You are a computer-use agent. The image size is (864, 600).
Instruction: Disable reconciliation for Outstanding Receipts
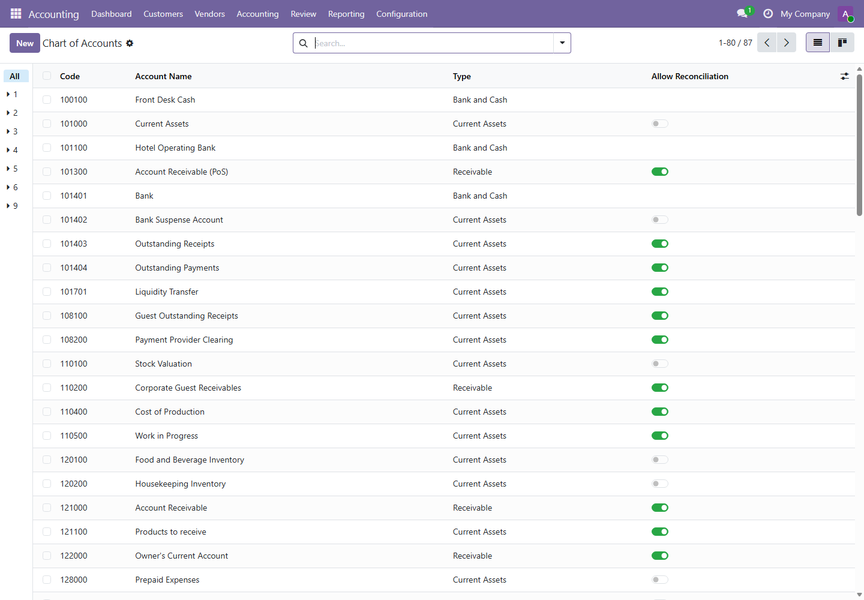tap(660, 244)
